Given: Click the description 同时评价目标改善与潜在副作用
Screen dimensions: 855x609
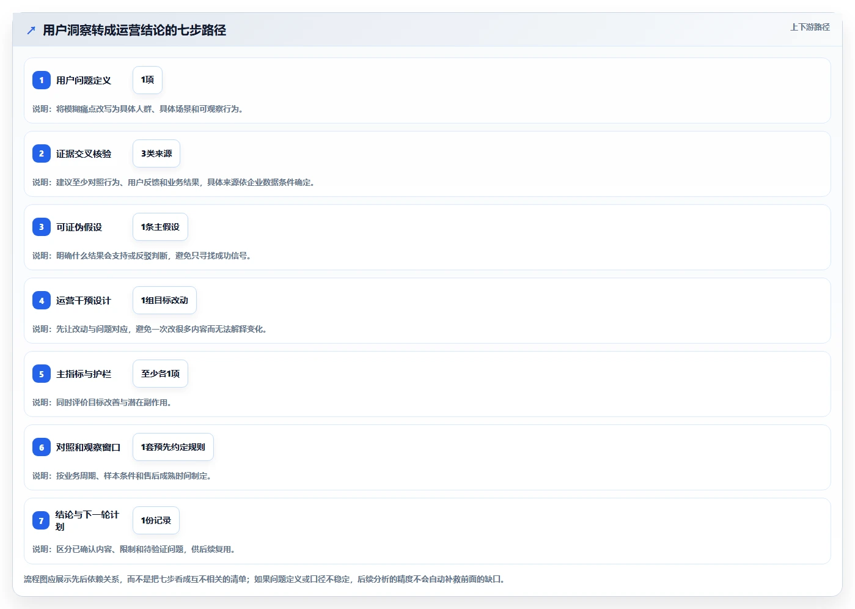Looking at the screenshot, I should point(102,402).
